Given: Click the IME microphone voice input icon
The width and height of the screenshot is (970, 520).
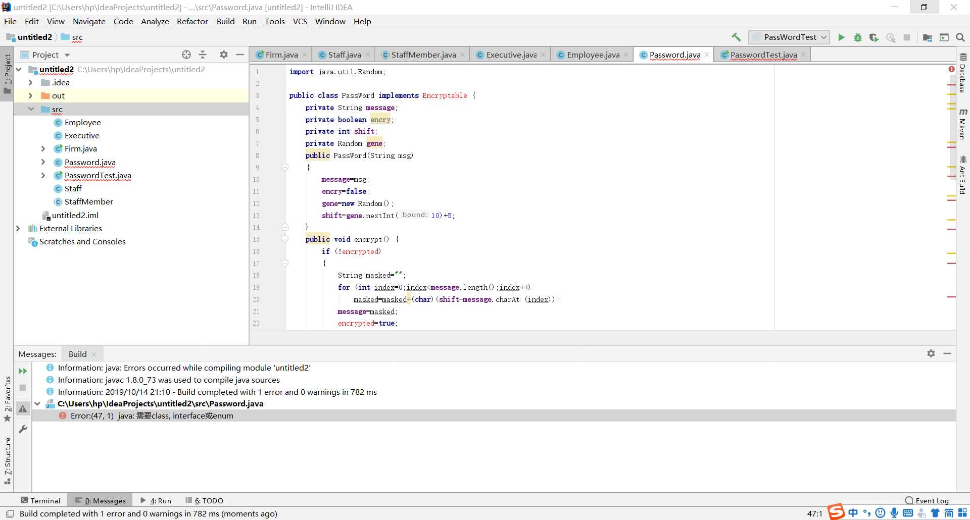Looking at the screenshot, I should coord(894,513).
